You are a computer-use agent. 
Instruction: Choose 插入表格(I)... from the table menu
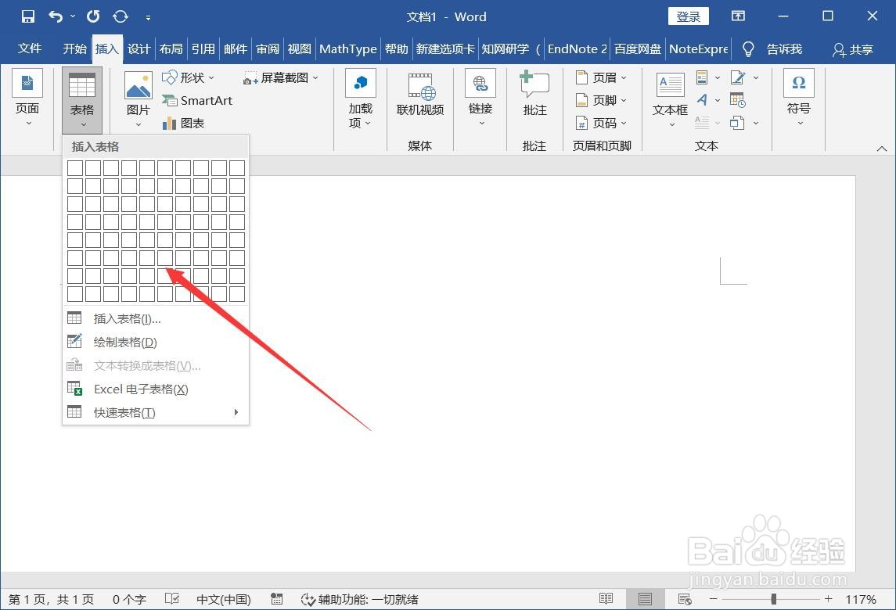[128, 318]
